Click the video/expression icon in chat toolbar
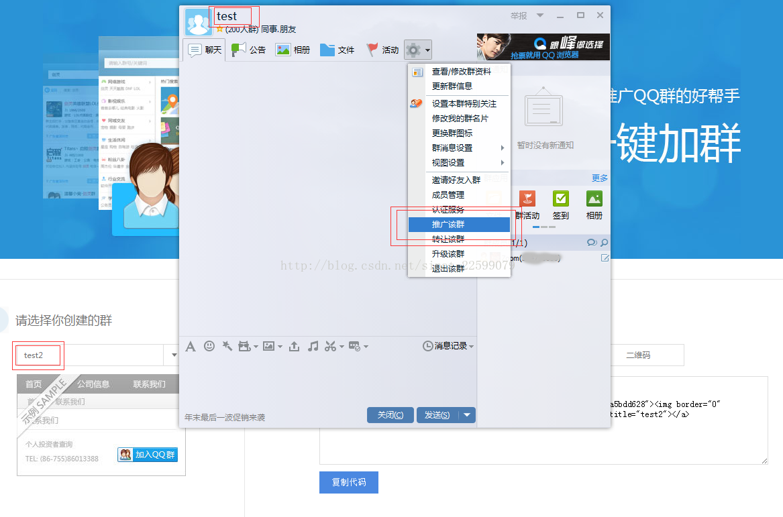The image size is (783, 517). point(244,346)
